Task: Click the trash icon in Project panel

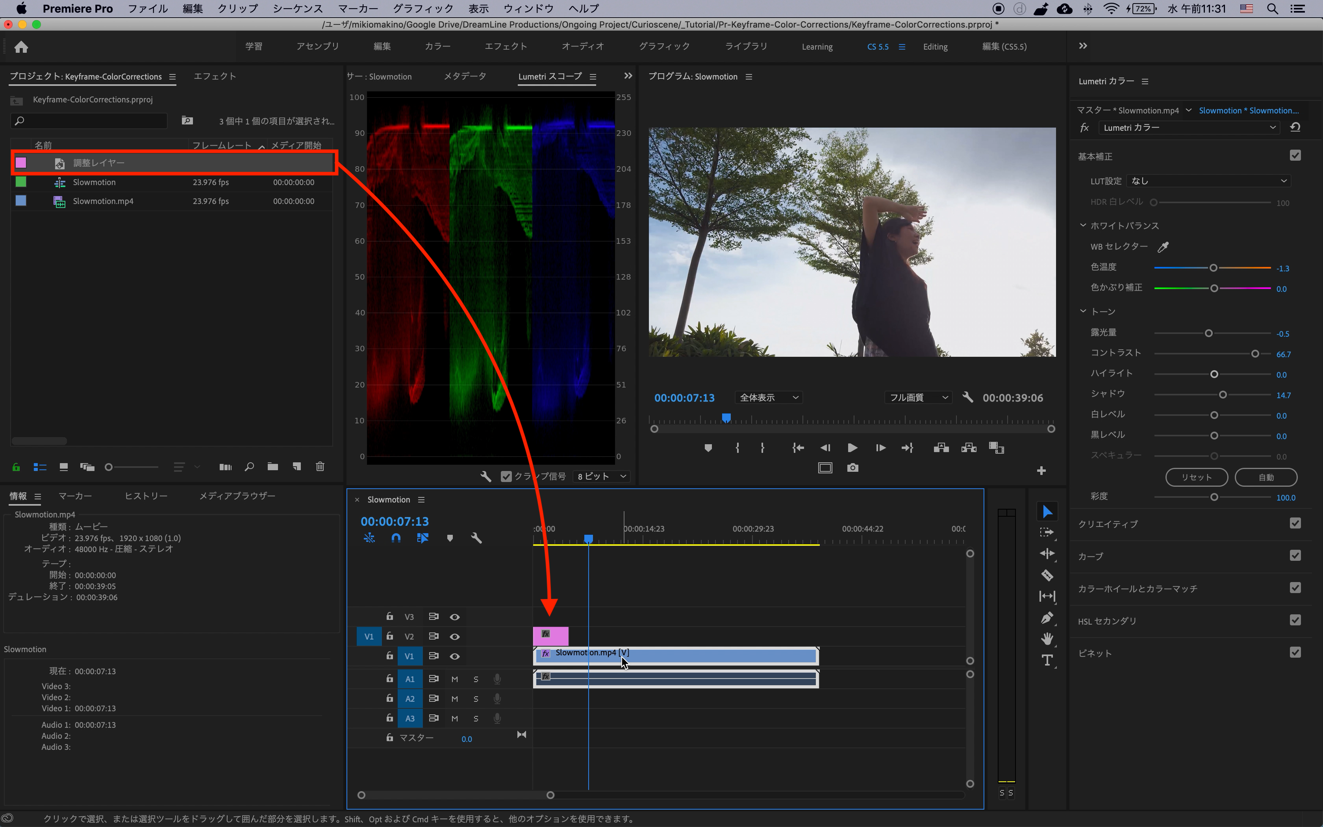Action: pos(320,467)
